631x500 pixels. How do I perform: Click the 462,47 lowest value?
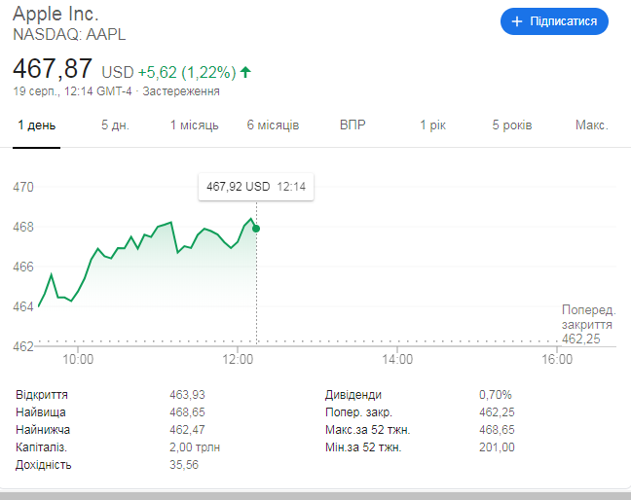[187, 430]
